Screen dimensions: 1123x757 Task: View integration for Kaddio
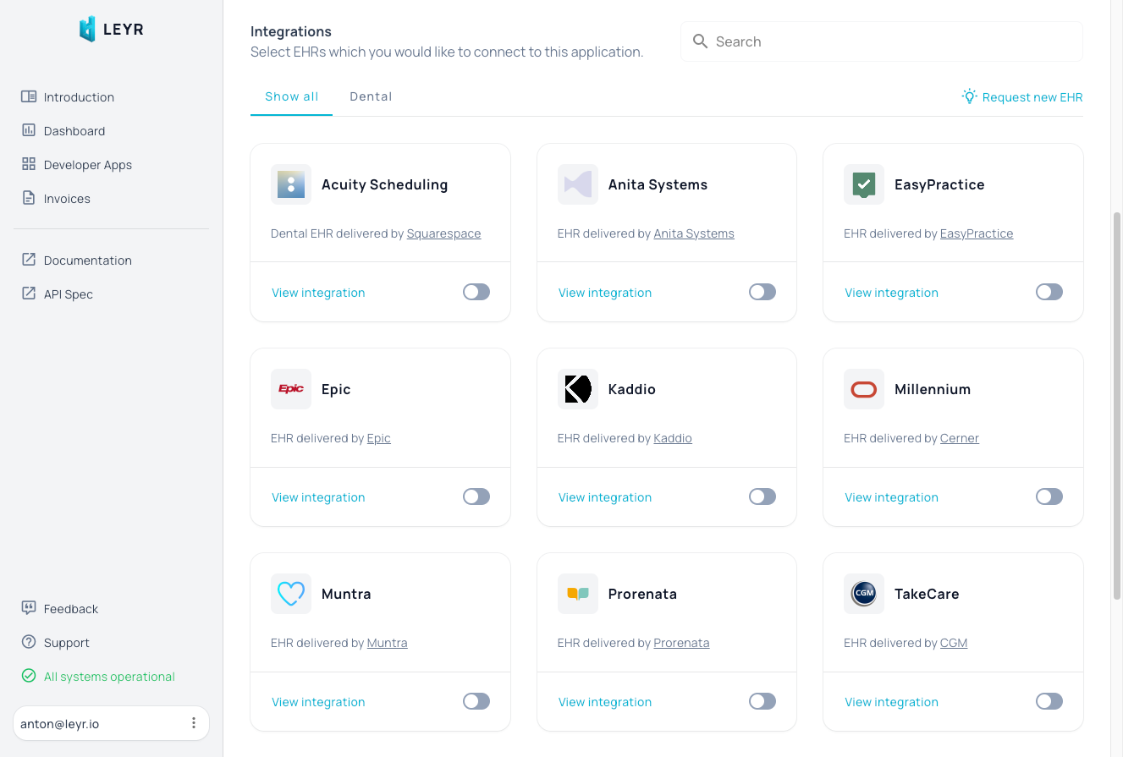(x=605, y=497)
